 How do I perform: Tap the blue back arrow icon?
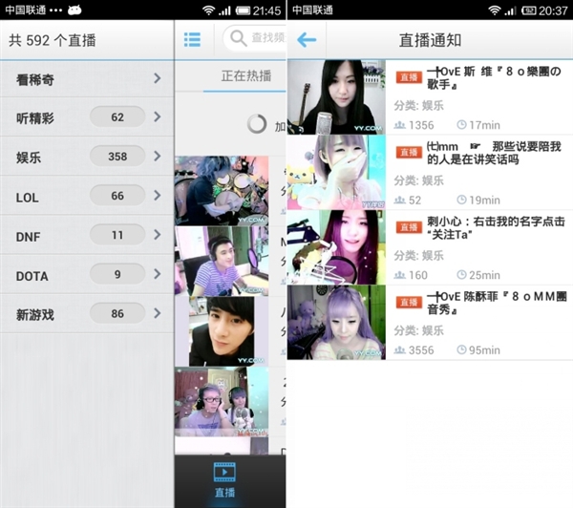point(307,40)
